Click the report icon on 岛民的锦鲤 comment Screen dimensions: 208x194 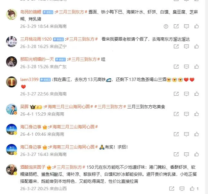coord(166,26)
